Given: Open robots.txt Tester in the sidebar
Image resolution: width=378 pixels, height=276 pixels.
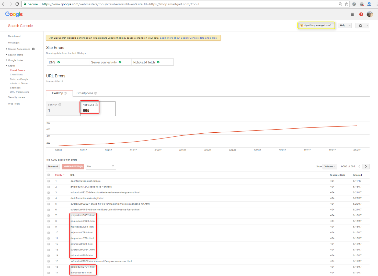Looking at the screenshot, I should coord(19,84).
